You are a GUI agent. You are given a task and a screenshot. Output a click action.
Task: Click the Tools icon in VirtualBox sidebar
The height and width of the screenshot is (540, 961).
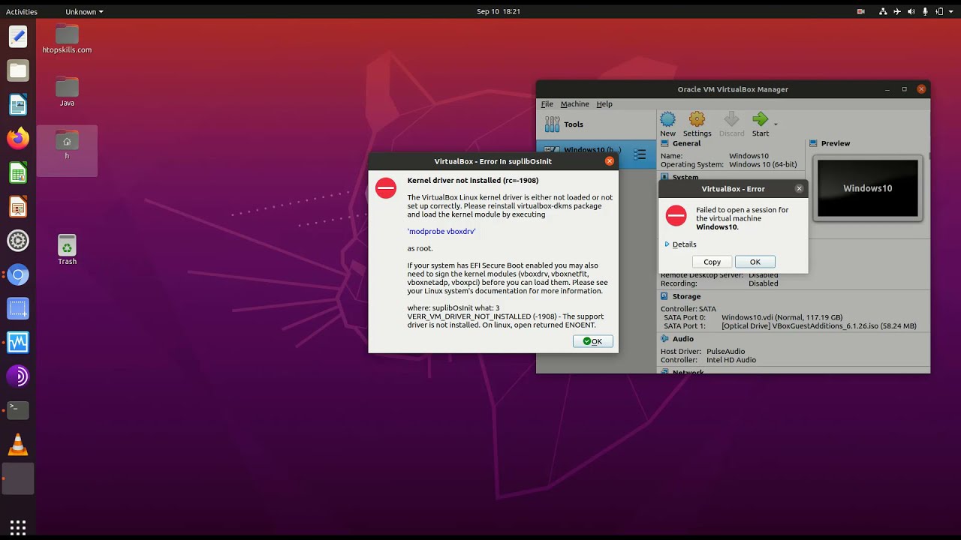pos(553,124)
